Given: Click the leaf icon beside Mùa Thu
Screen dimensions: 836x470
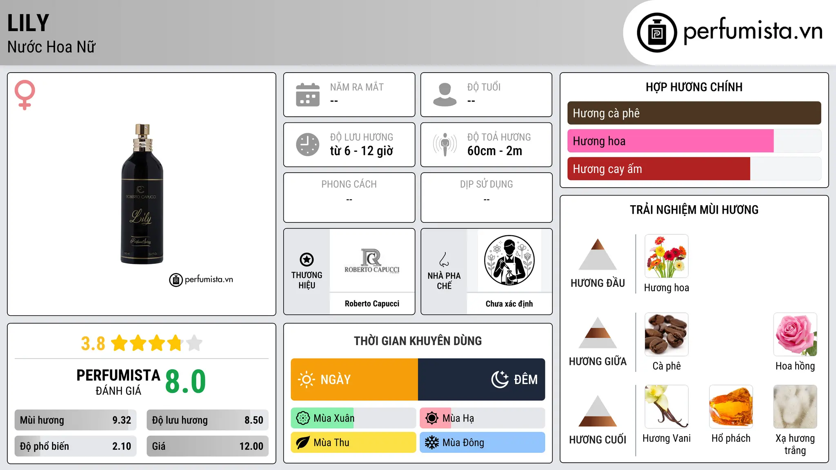Looking at the screenshot, I should click(x=303, y=443).
